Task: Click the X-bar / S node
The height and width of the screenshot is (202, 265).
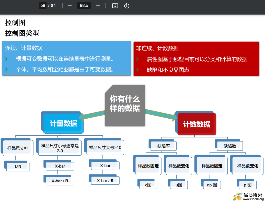Action: (x=105, y=181)
